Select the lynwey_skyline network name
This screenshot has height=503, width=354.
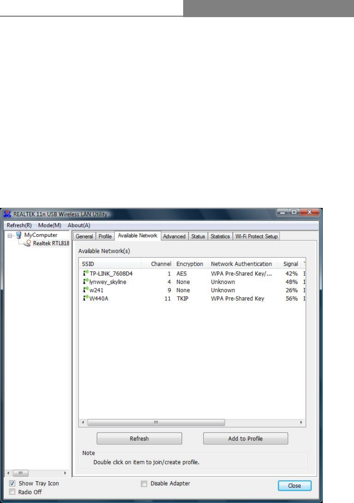coord(108,282)
